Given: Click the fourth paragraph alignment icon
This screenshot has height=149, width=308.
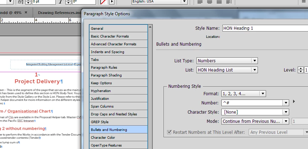Looking at the screenshot, I should [228, 2].
